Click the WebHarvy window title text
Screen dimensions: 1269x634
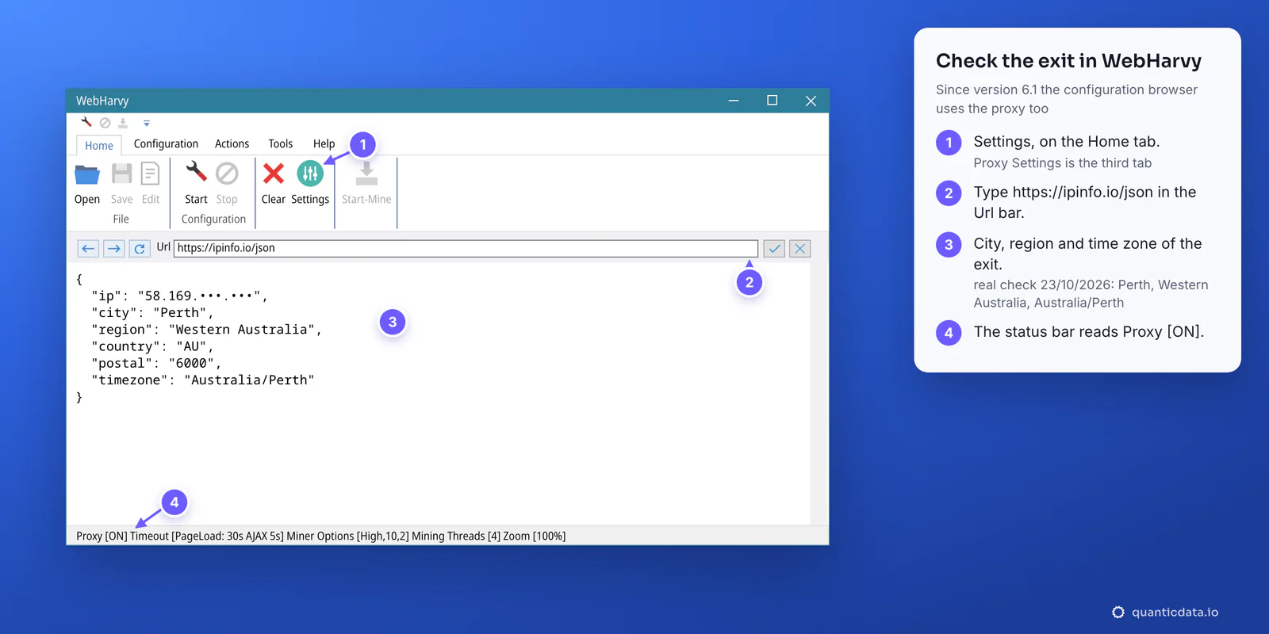pyautogui.click(x=102, y=101)
